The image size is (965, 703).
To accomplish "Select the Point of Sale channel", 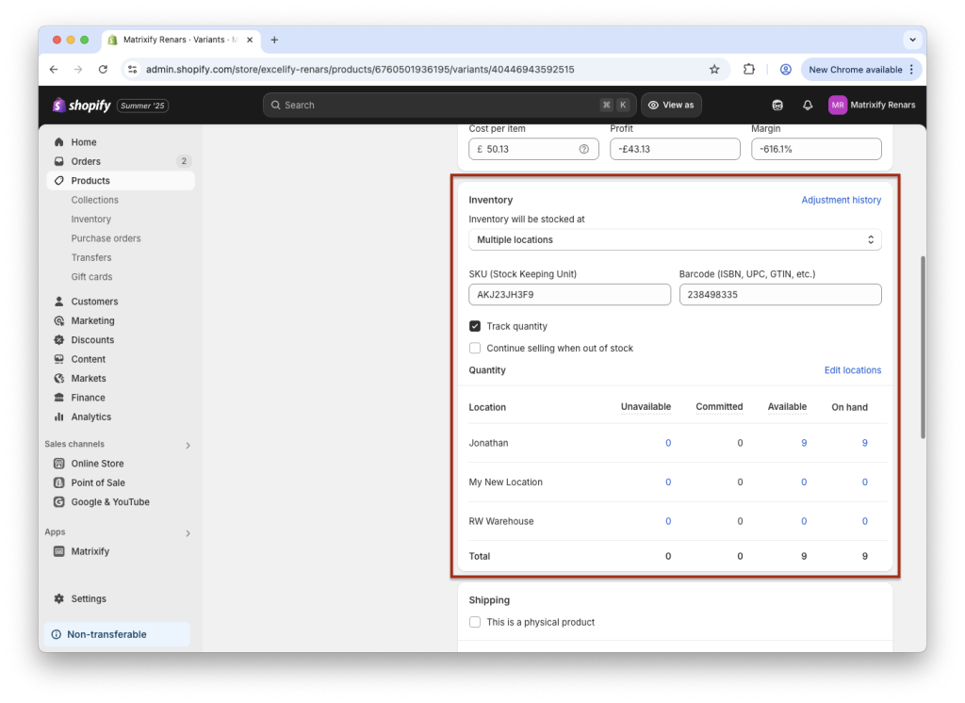I will tap(99, 482).
